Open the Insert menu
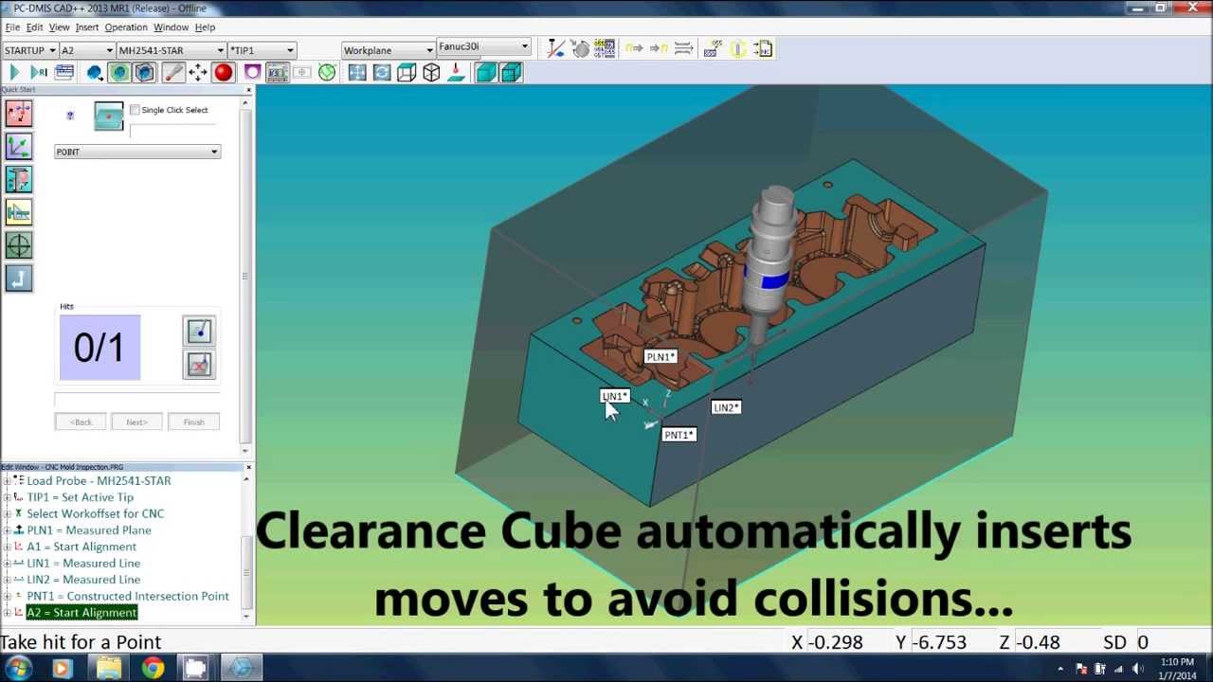Image resolution: width=1213 pixels, height=682 pixels. 86,27
